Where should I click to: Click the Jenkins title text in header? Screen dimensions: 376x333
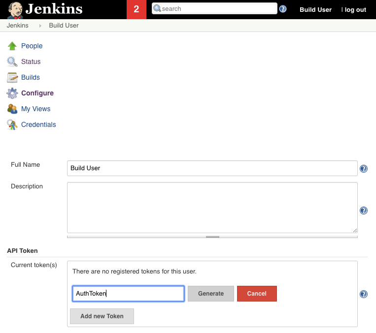[x=54, y=9]
